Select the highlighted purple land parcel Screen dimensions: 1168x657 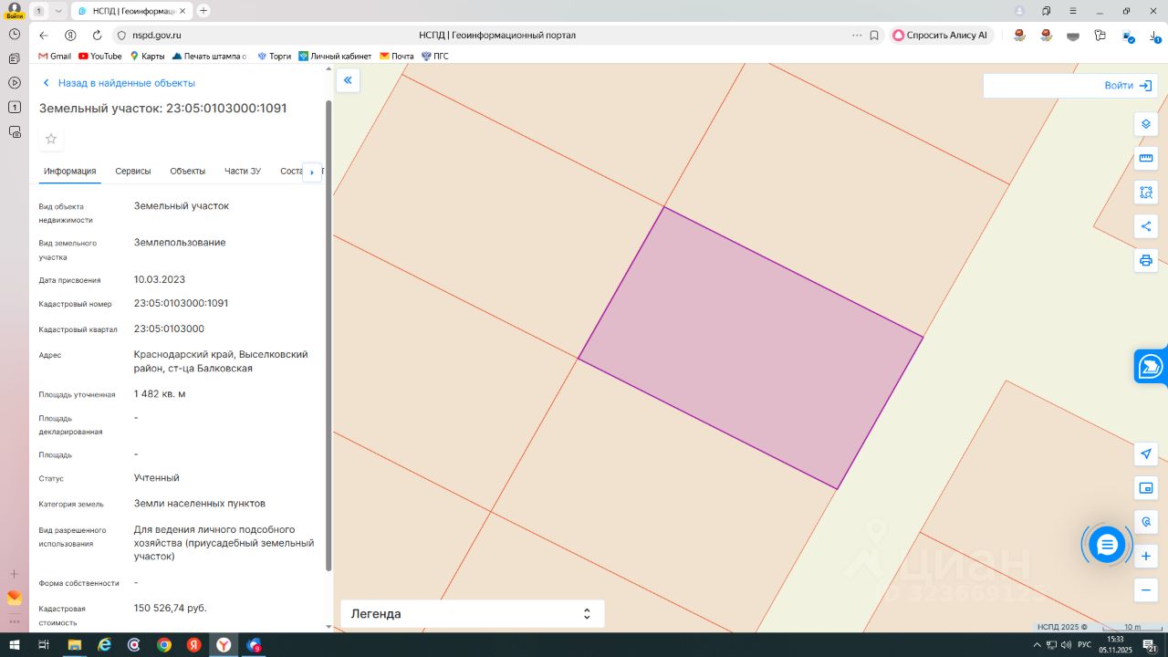click(x=750, y=347)
